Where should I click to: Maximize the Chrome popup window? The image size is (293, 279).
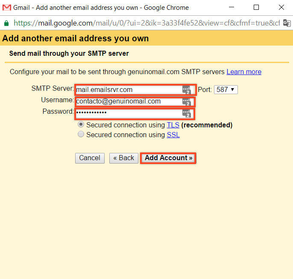[256, 8]
